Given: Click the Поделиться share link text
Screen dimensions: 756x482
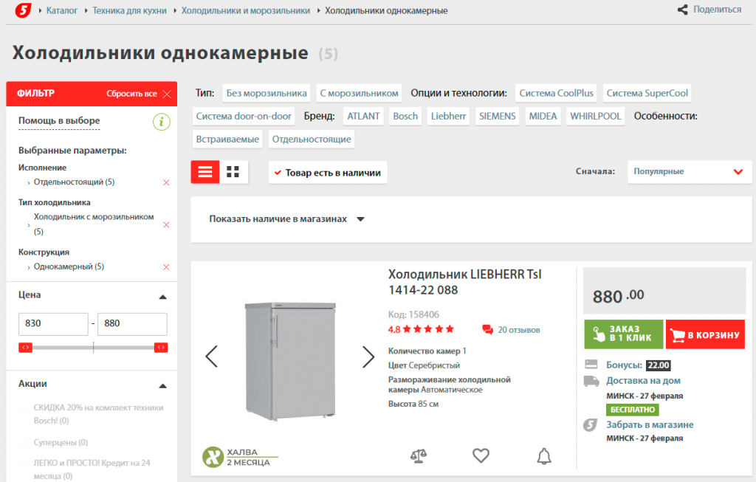Looking at the screenshot, I should click(718, 10).
